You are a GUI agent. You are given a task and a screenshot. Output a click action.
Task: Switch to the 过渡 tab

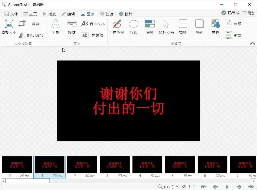(x=107, y=14)
